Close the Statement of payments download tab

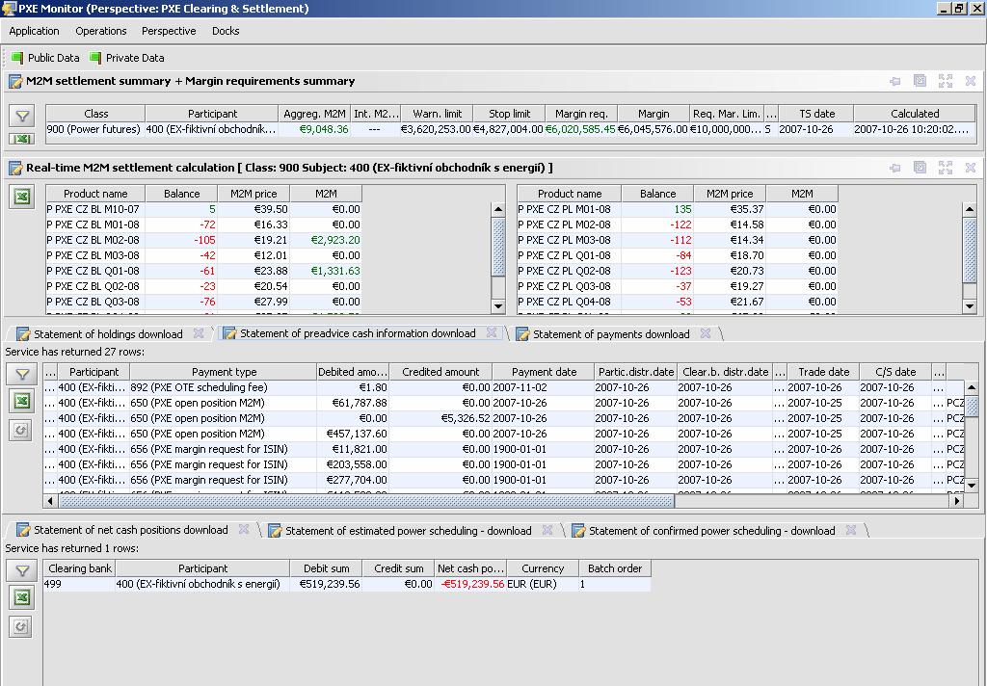pyautogui.click(x=706, y=333)
